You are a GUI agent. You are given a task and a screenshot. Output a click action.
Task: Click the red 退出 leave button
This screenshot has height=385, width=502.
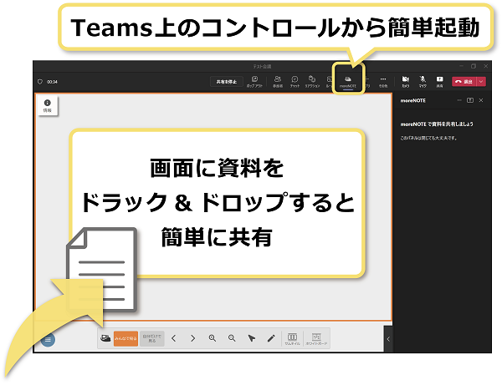[464, 82]
